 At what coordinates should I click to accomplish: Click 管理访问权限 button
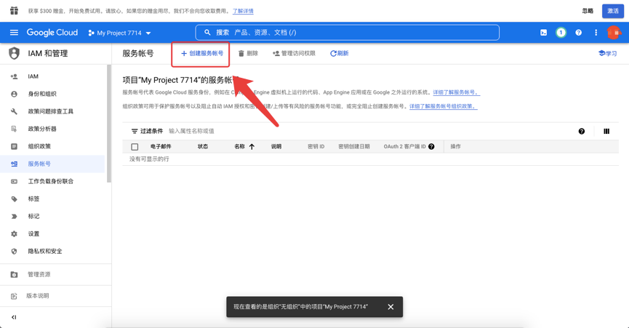tap(294, 53)
